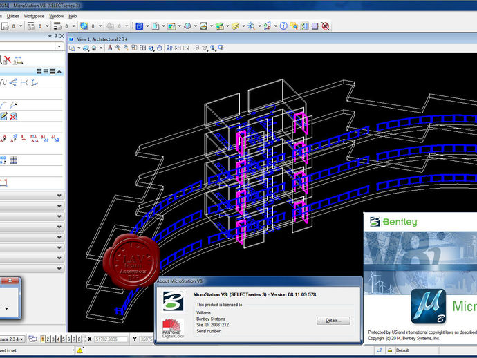Click the yellow layered sheets toolbar icon
The width and height of the screenshot is (477, 358).
click(x=236, y=26)
